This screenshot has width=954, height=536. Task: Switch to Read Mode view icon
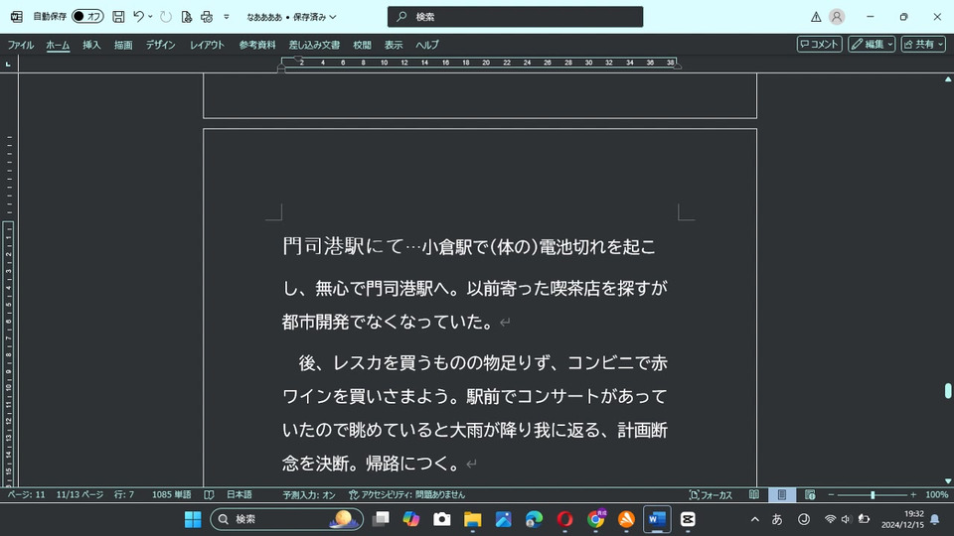(754, 494)
